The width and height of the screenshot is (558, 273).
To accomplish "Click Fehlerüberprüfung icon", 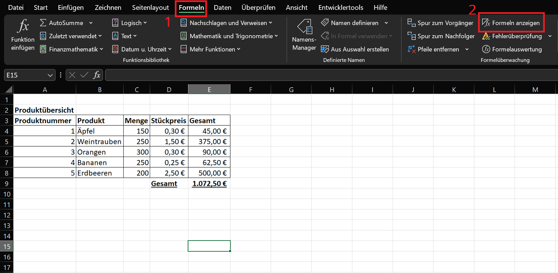I will (x=486, y=36).
